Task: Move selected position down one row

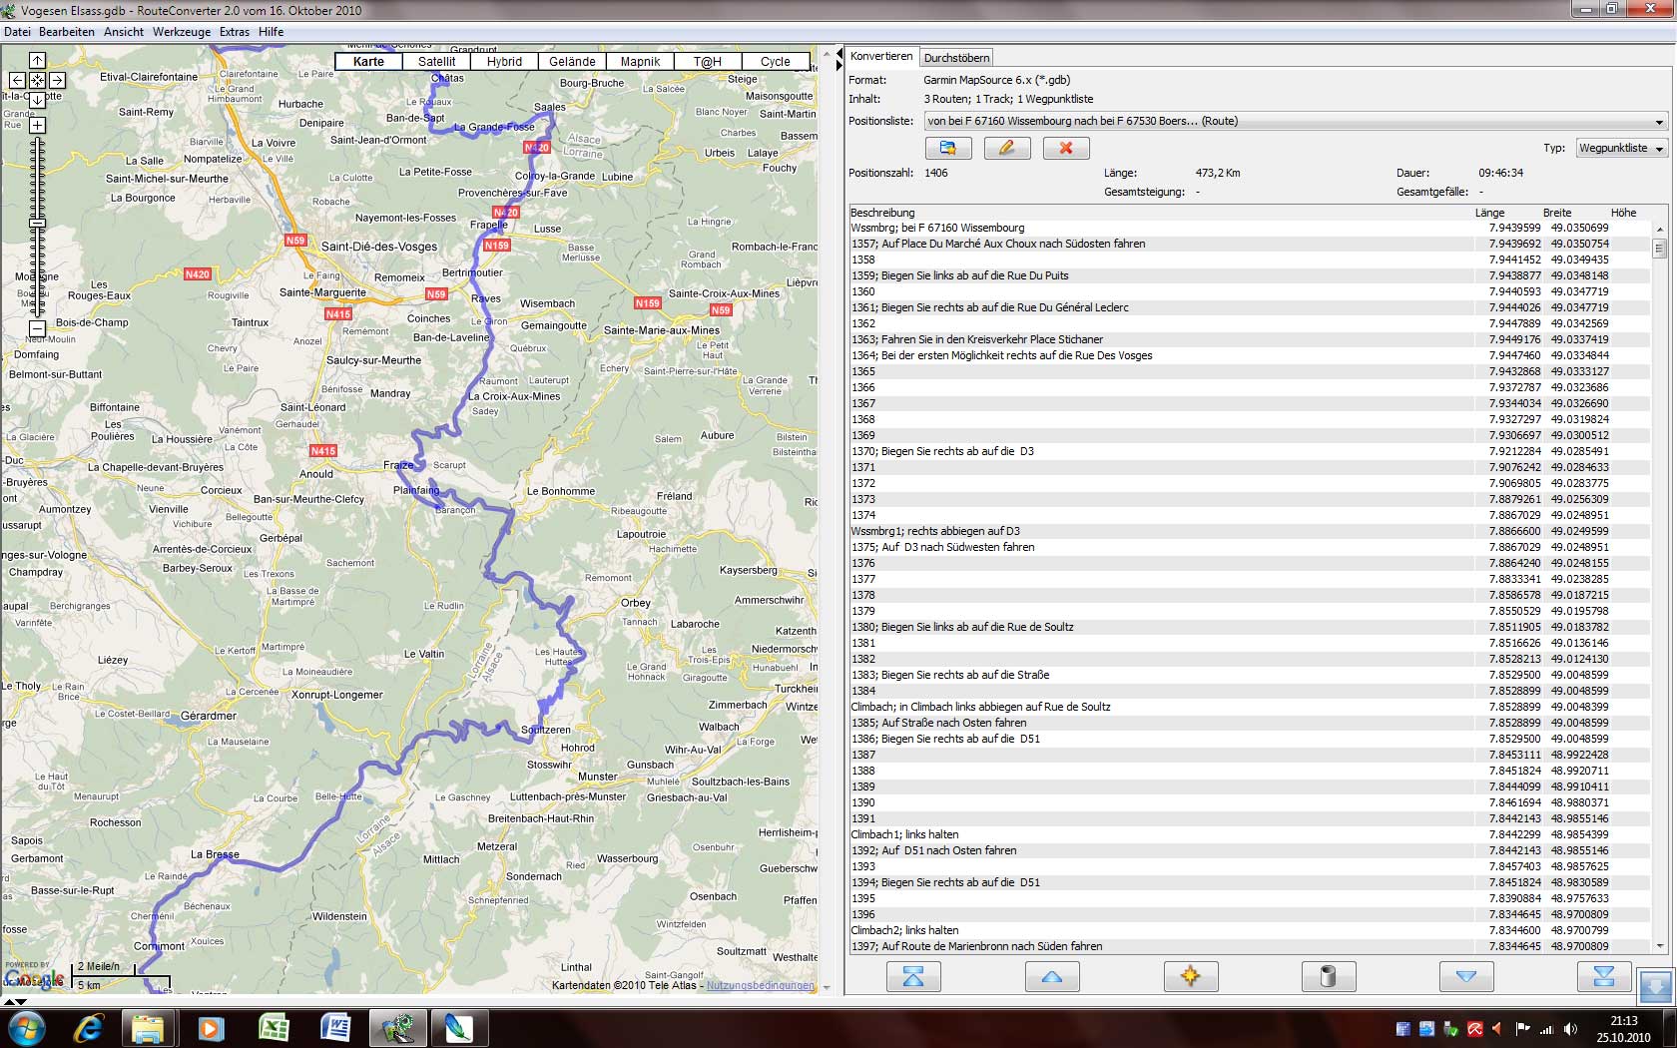Action: (x=1465, y=976)
